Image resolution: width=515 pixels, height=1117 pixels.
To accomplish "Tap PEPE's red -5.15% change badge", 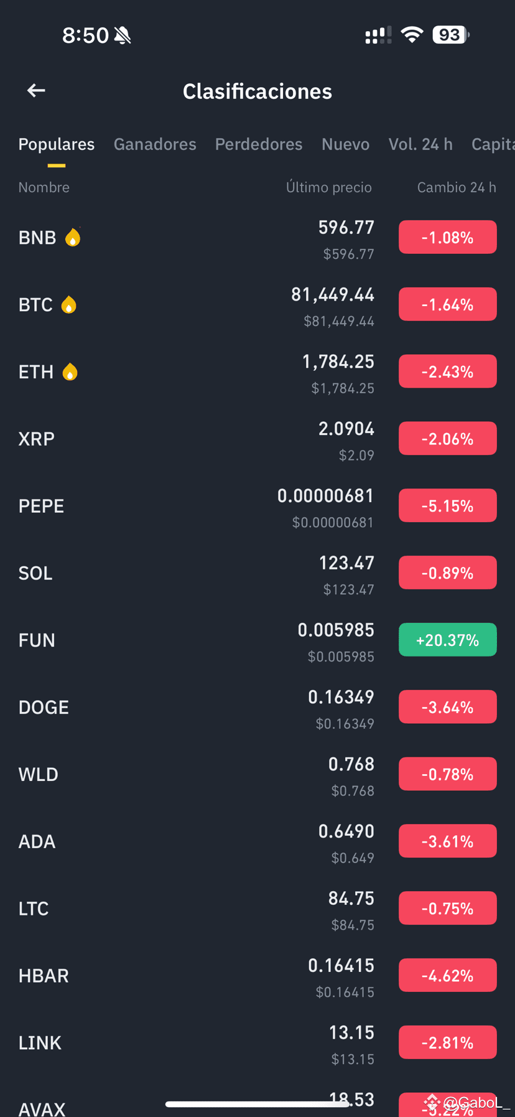I will [x=448, y=505].
